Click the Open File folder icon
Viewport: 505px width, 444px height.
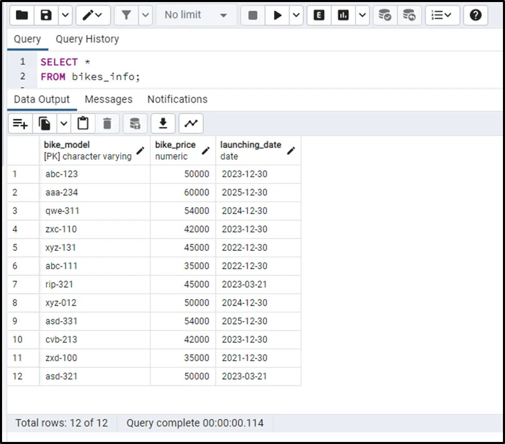(x=22, y=15)
